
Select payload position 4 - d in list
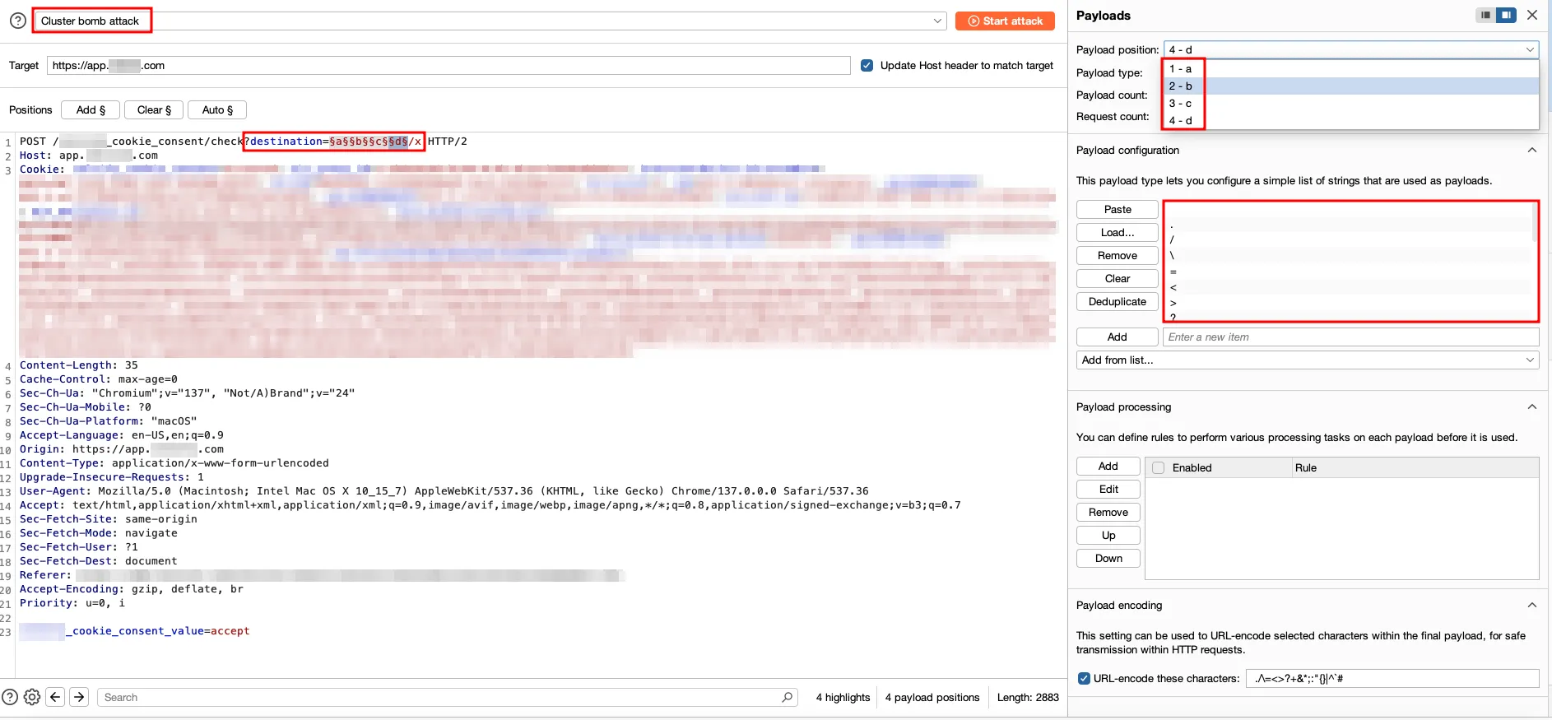(1350, 121)
